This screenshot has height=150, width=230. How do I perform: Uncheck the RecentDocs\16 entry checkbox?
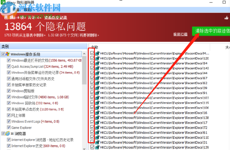[92, 112]
